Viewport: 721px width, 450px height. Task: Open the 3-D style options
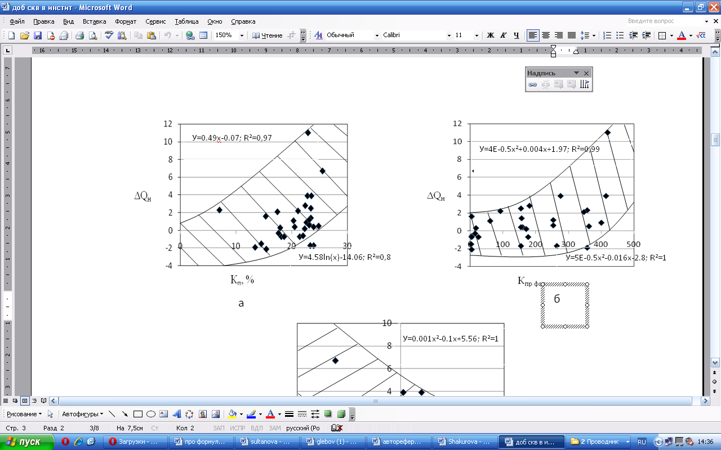click(341, 414)
